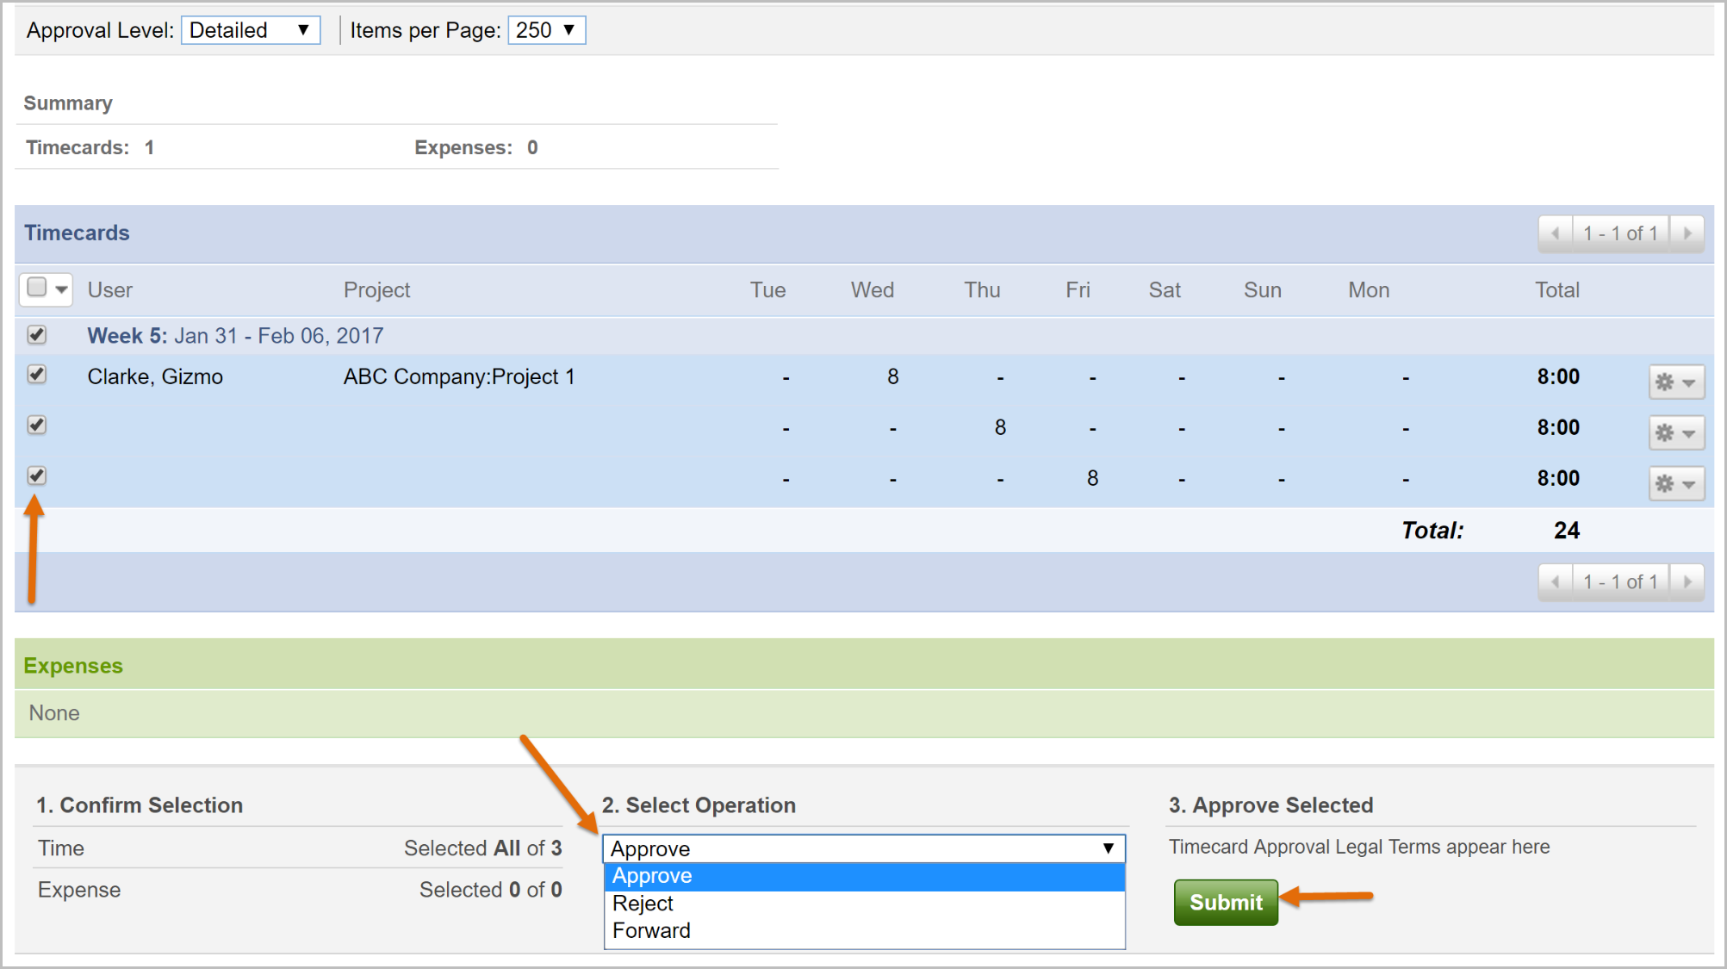Collapse the Select Operation combo box

[864, 848]
